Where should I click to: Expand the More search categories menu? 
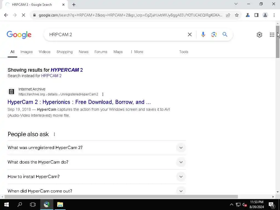pos(137,52)
